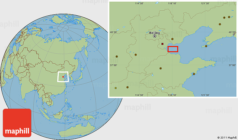Click the city dot southwest of Beijing in Hebei

tap(136, 55)
